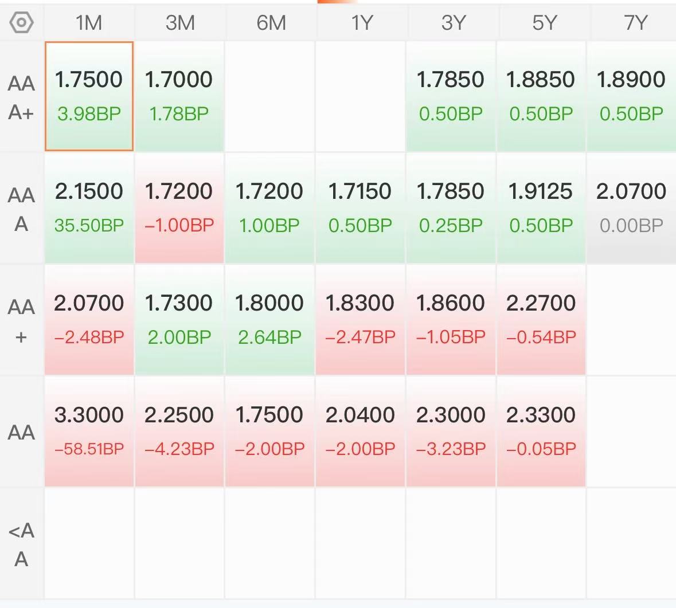
Task: Click the AAA rating row label
Action: pos(21,209)
